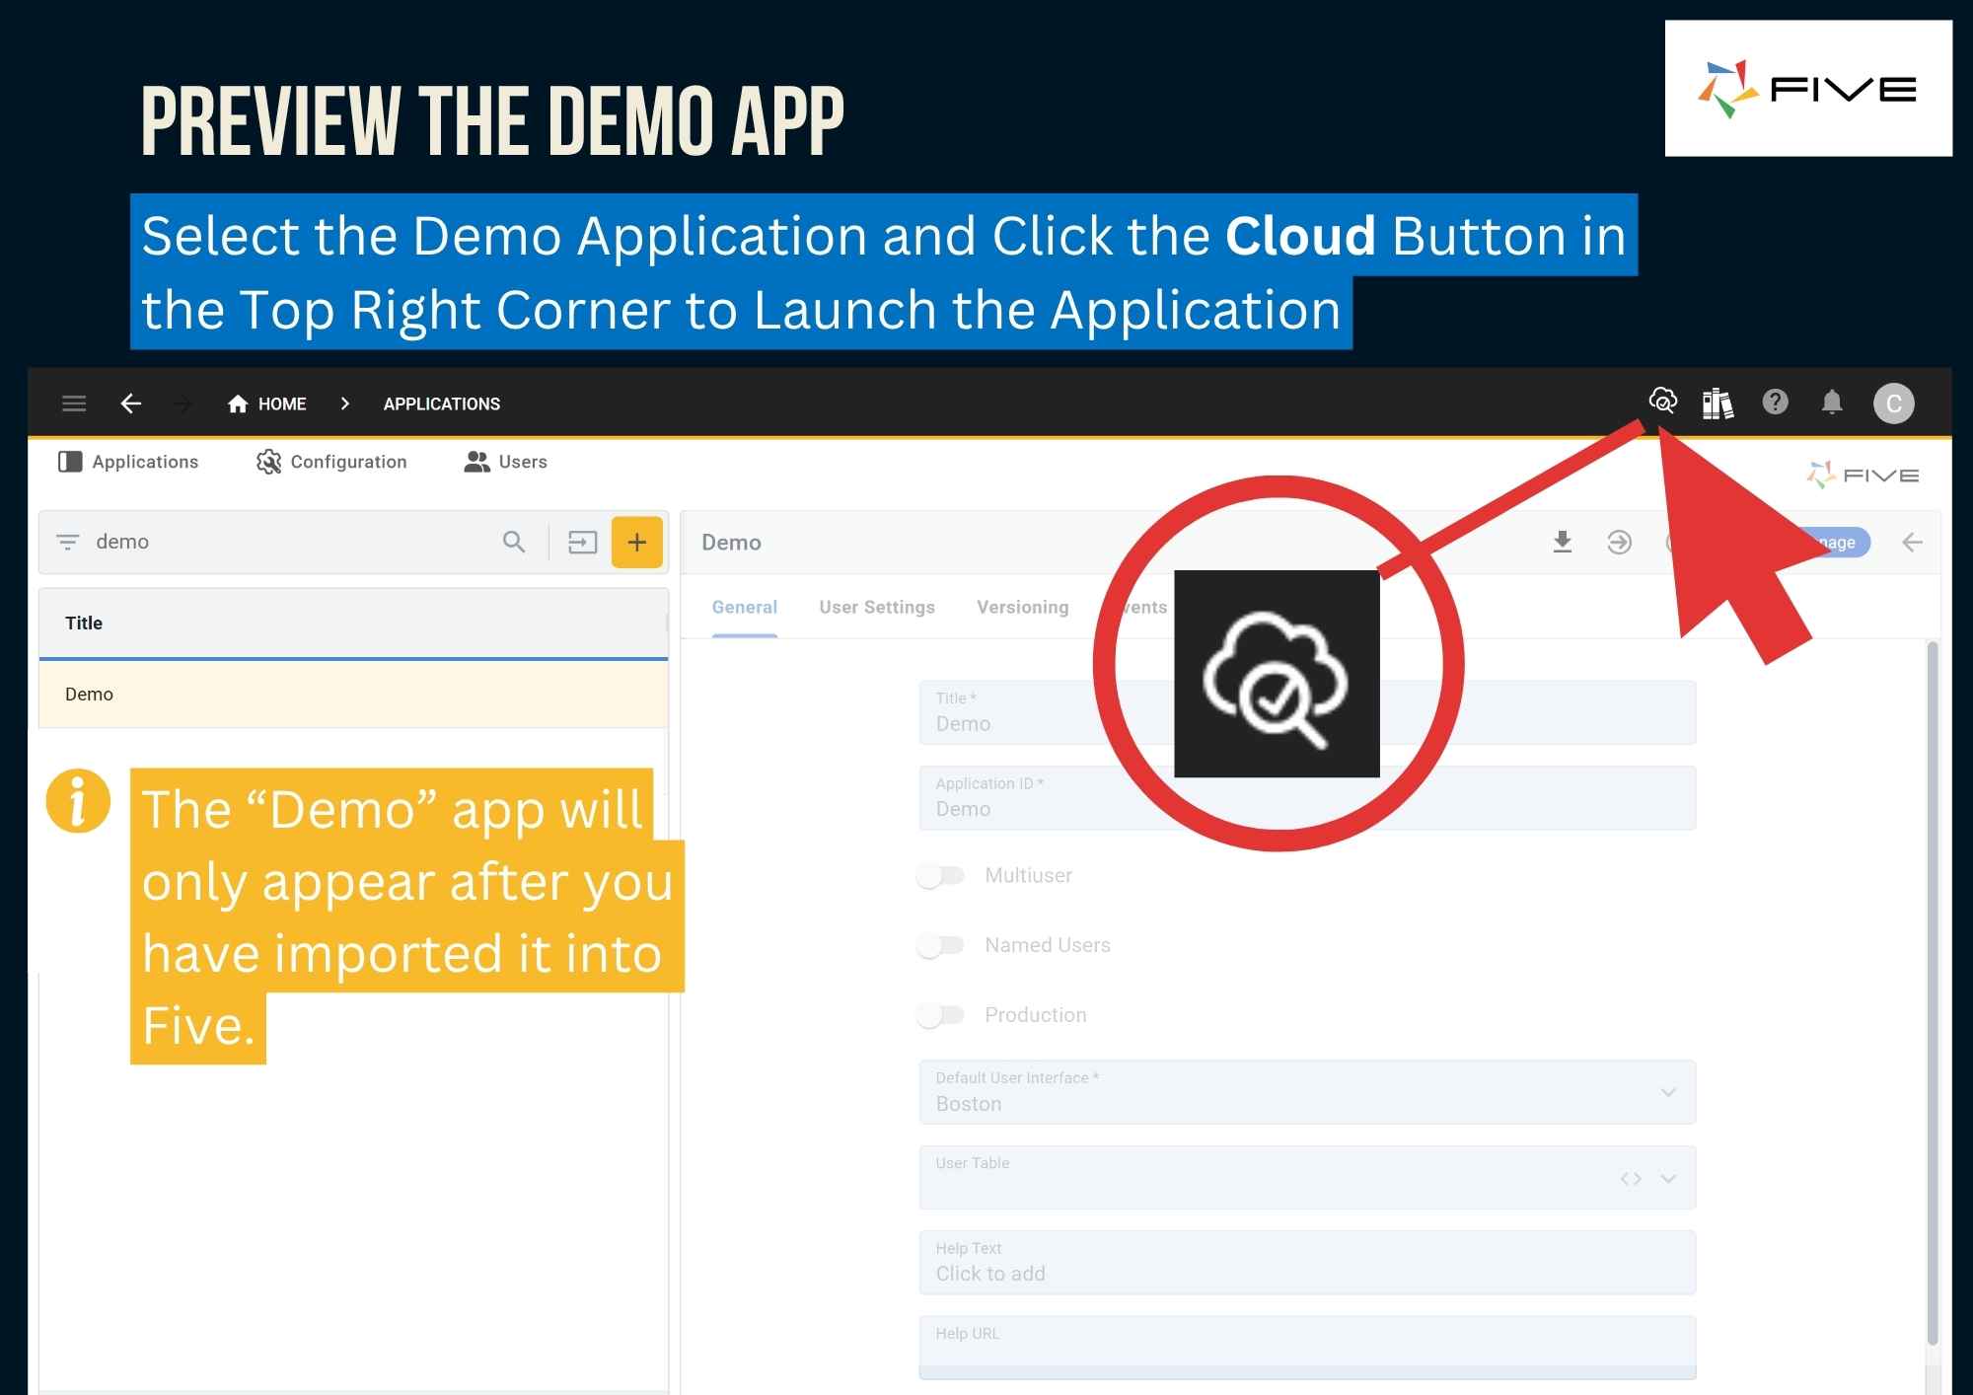Open the documentation library icon

[x=1717, y=403]
